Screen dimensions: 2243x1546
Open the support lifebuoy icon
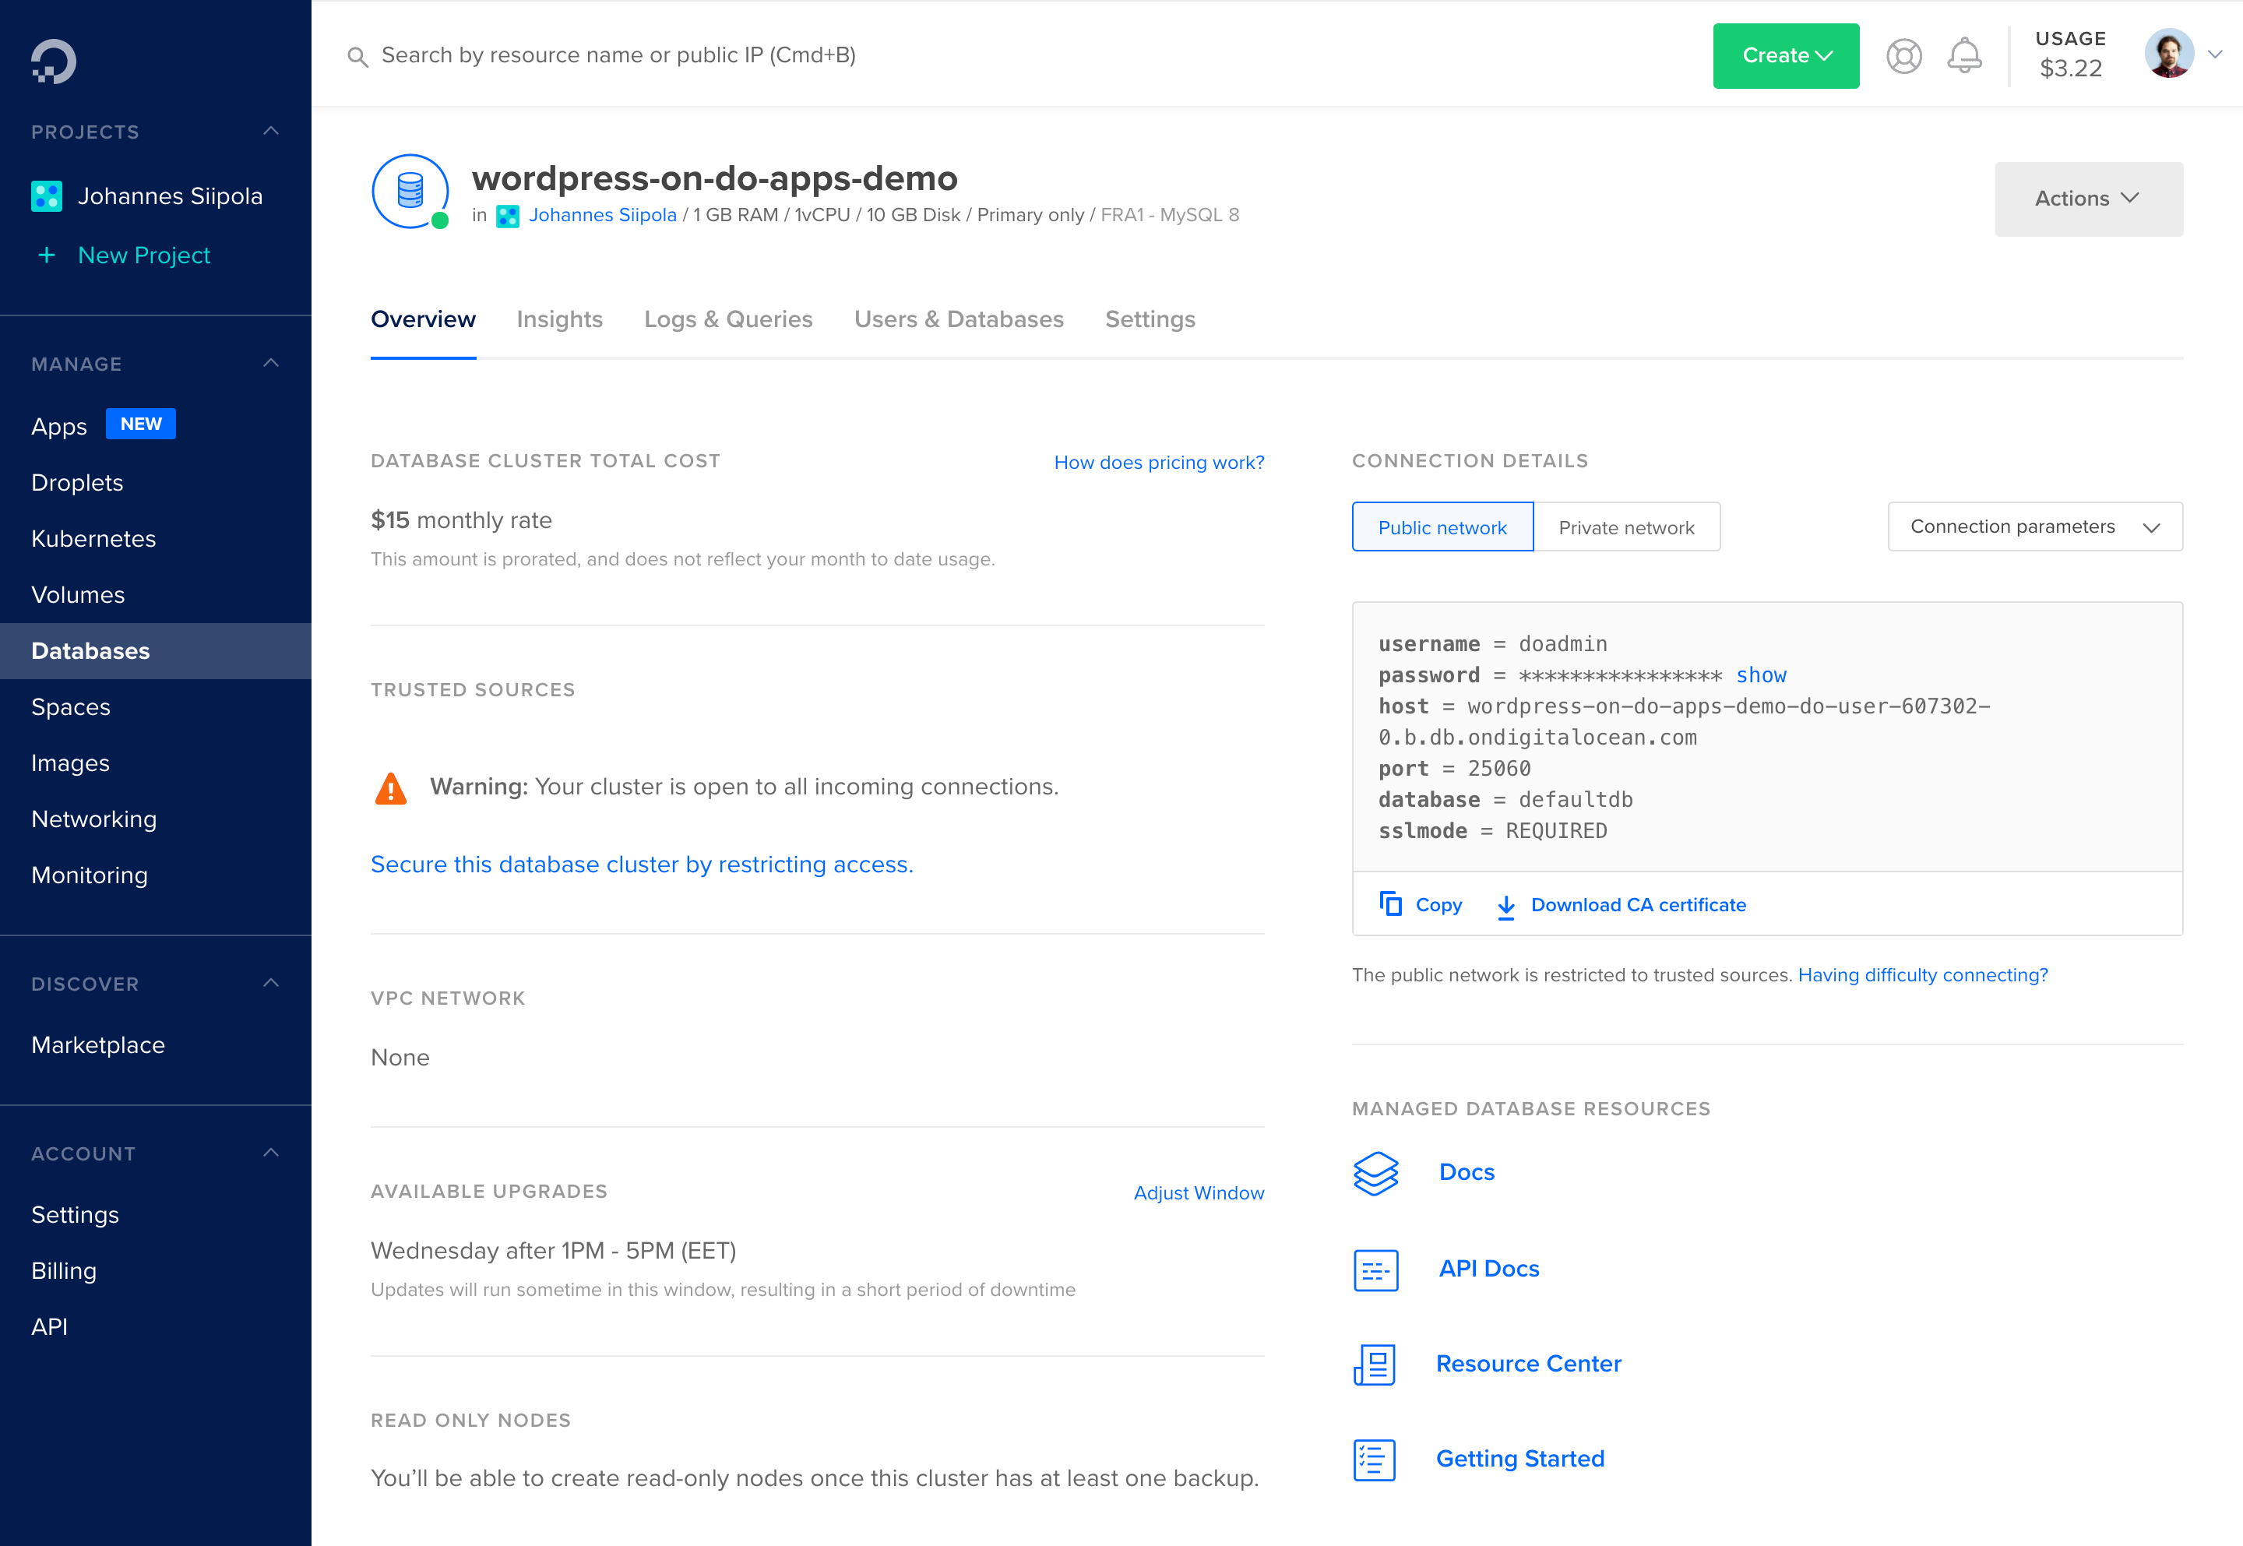(x=1903, y=56)
